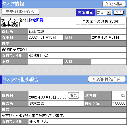This screenshot has height=125, width=127.
Task: Click the タスクの進捗報告 section header
Action: pyautogui.click(x=20, y=79)
